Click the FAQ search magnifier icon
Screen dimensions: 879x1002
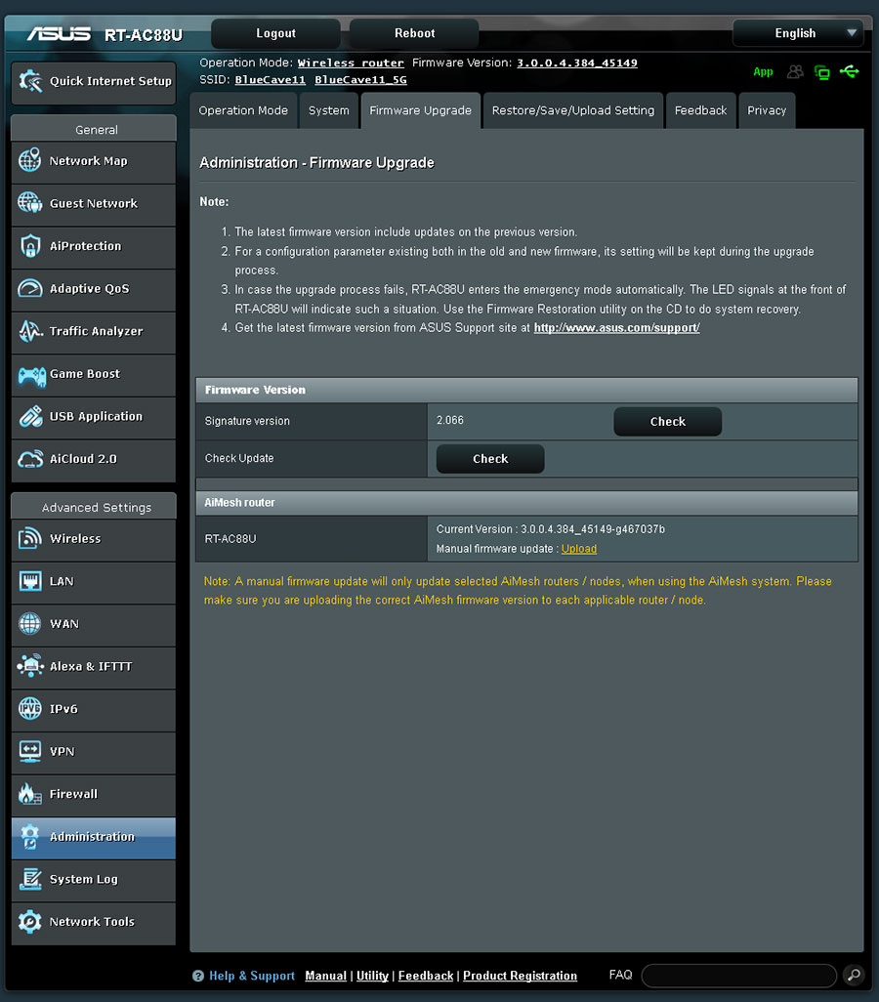coord(854,976)
